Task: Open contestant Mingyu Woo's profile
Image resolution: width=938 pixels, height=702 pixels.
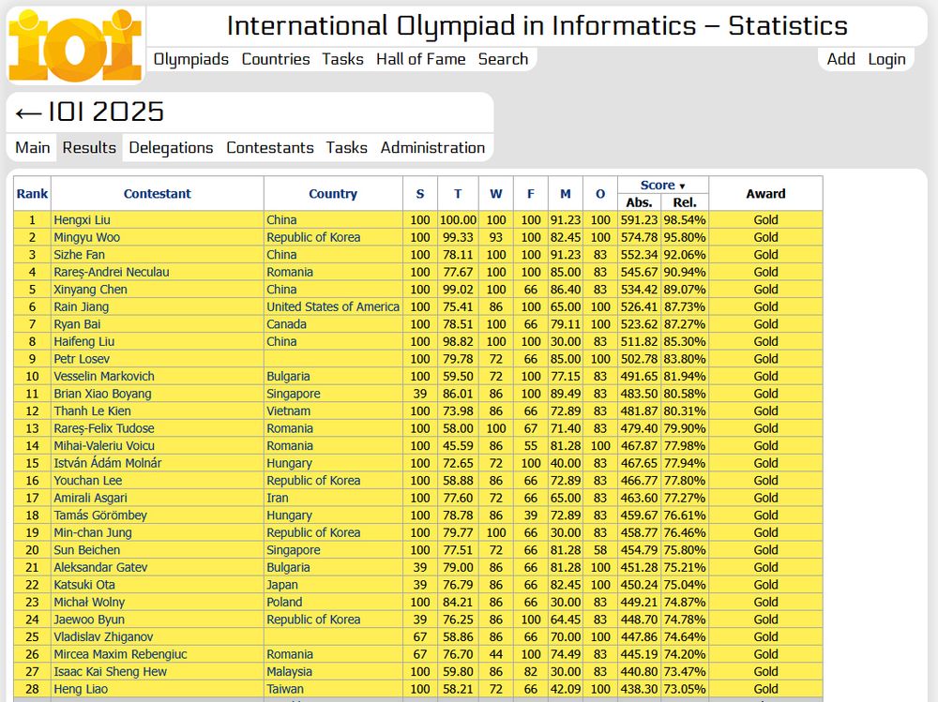Action: [x=86, y=237]
